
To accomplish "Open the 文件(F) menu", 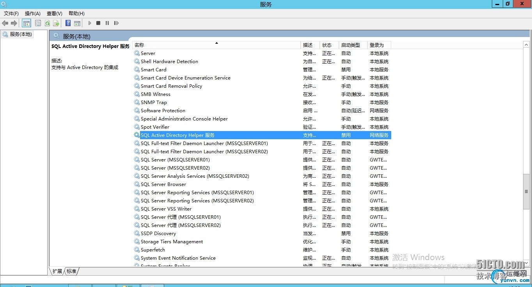I will point(11,14).
